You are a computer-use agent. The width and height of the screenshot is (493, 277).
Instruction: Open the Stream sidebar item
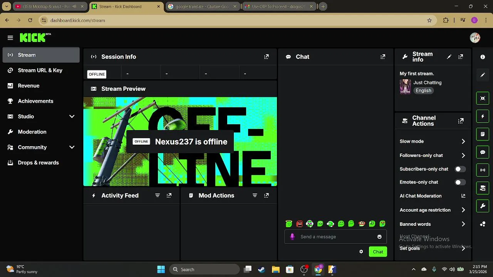coord(41,55)
